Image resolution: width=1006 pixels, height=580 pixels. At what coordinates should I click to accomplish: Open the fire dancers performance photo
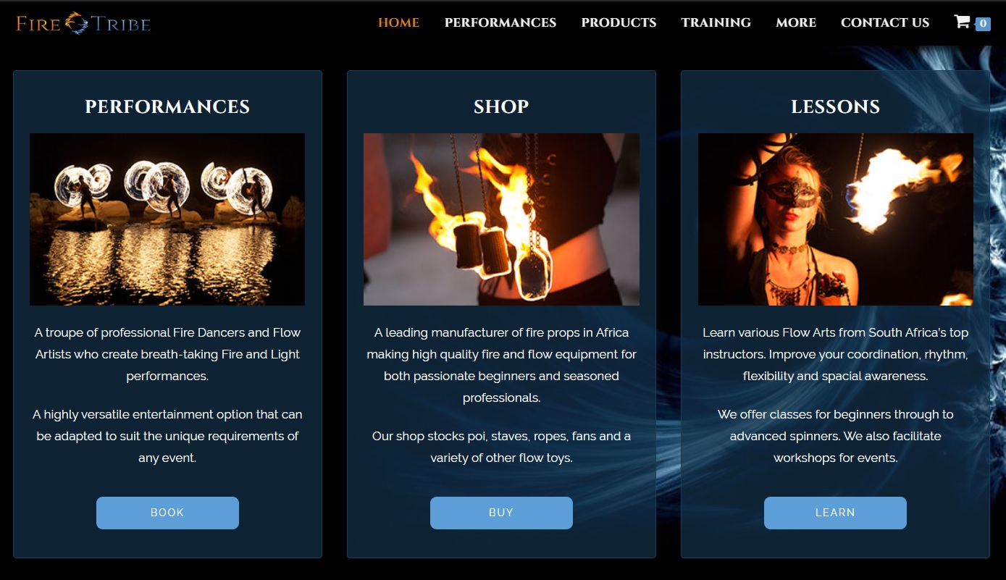coord(167,219)
